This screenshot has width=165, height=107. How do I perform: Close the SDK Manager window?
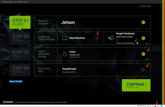tap(160, 2)
